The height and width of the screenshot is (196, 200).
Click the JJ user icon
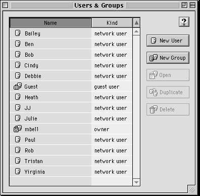click(18, 107)
